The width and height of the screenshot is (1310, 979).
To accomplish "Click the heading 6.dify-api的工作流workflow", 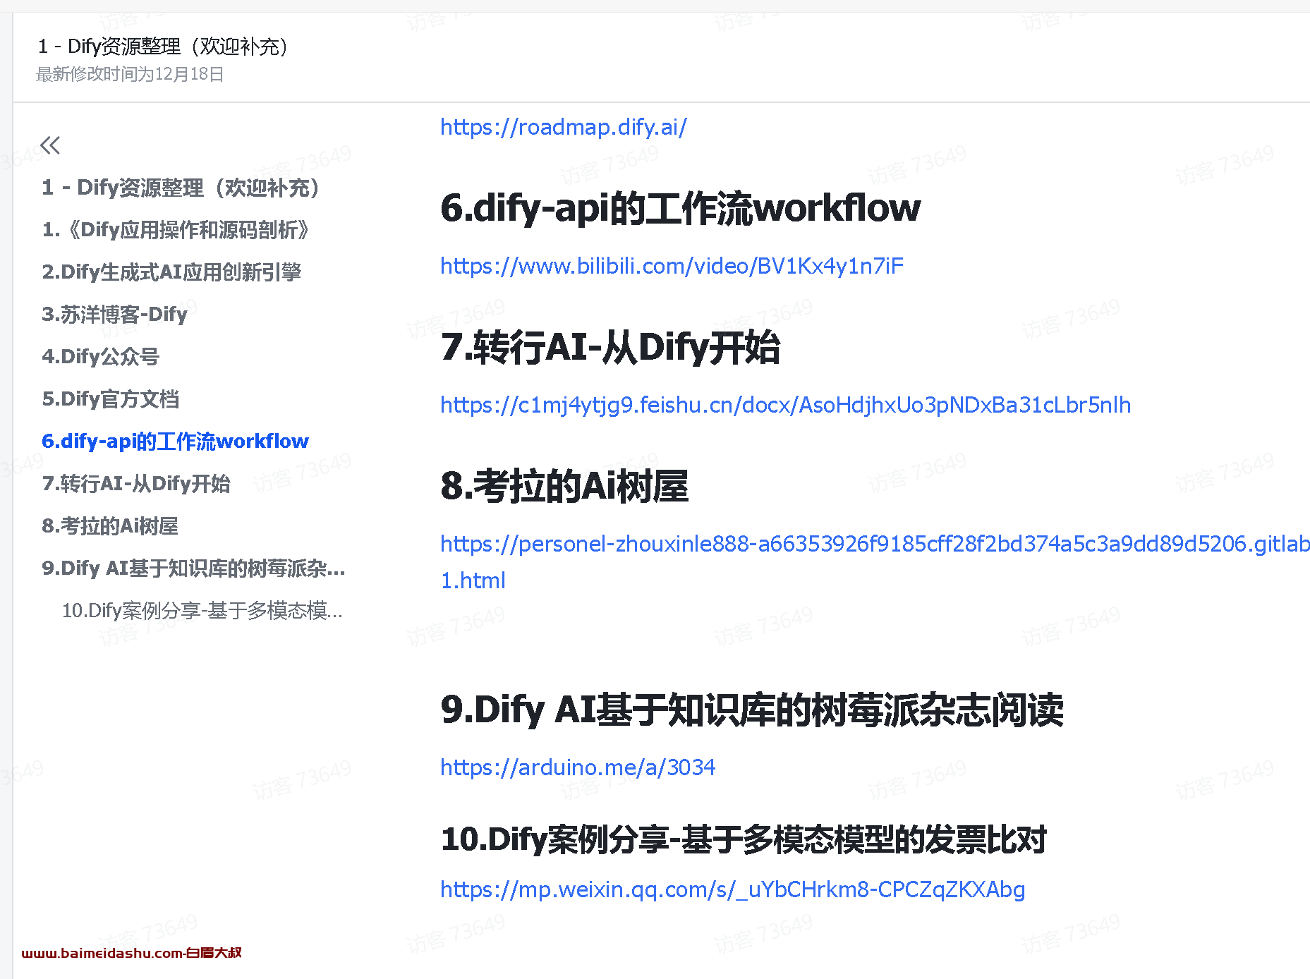I will [681, 208].
